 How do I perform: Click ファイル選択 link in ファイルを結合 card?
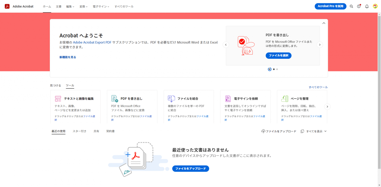[x=202, y=116]
